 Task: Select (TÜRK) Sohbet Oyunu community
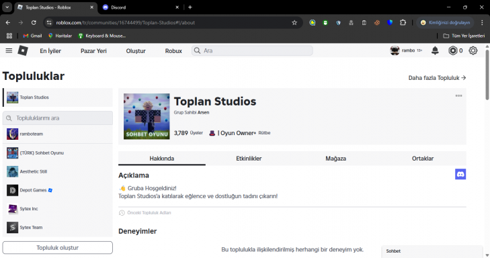tap(58, 153)
